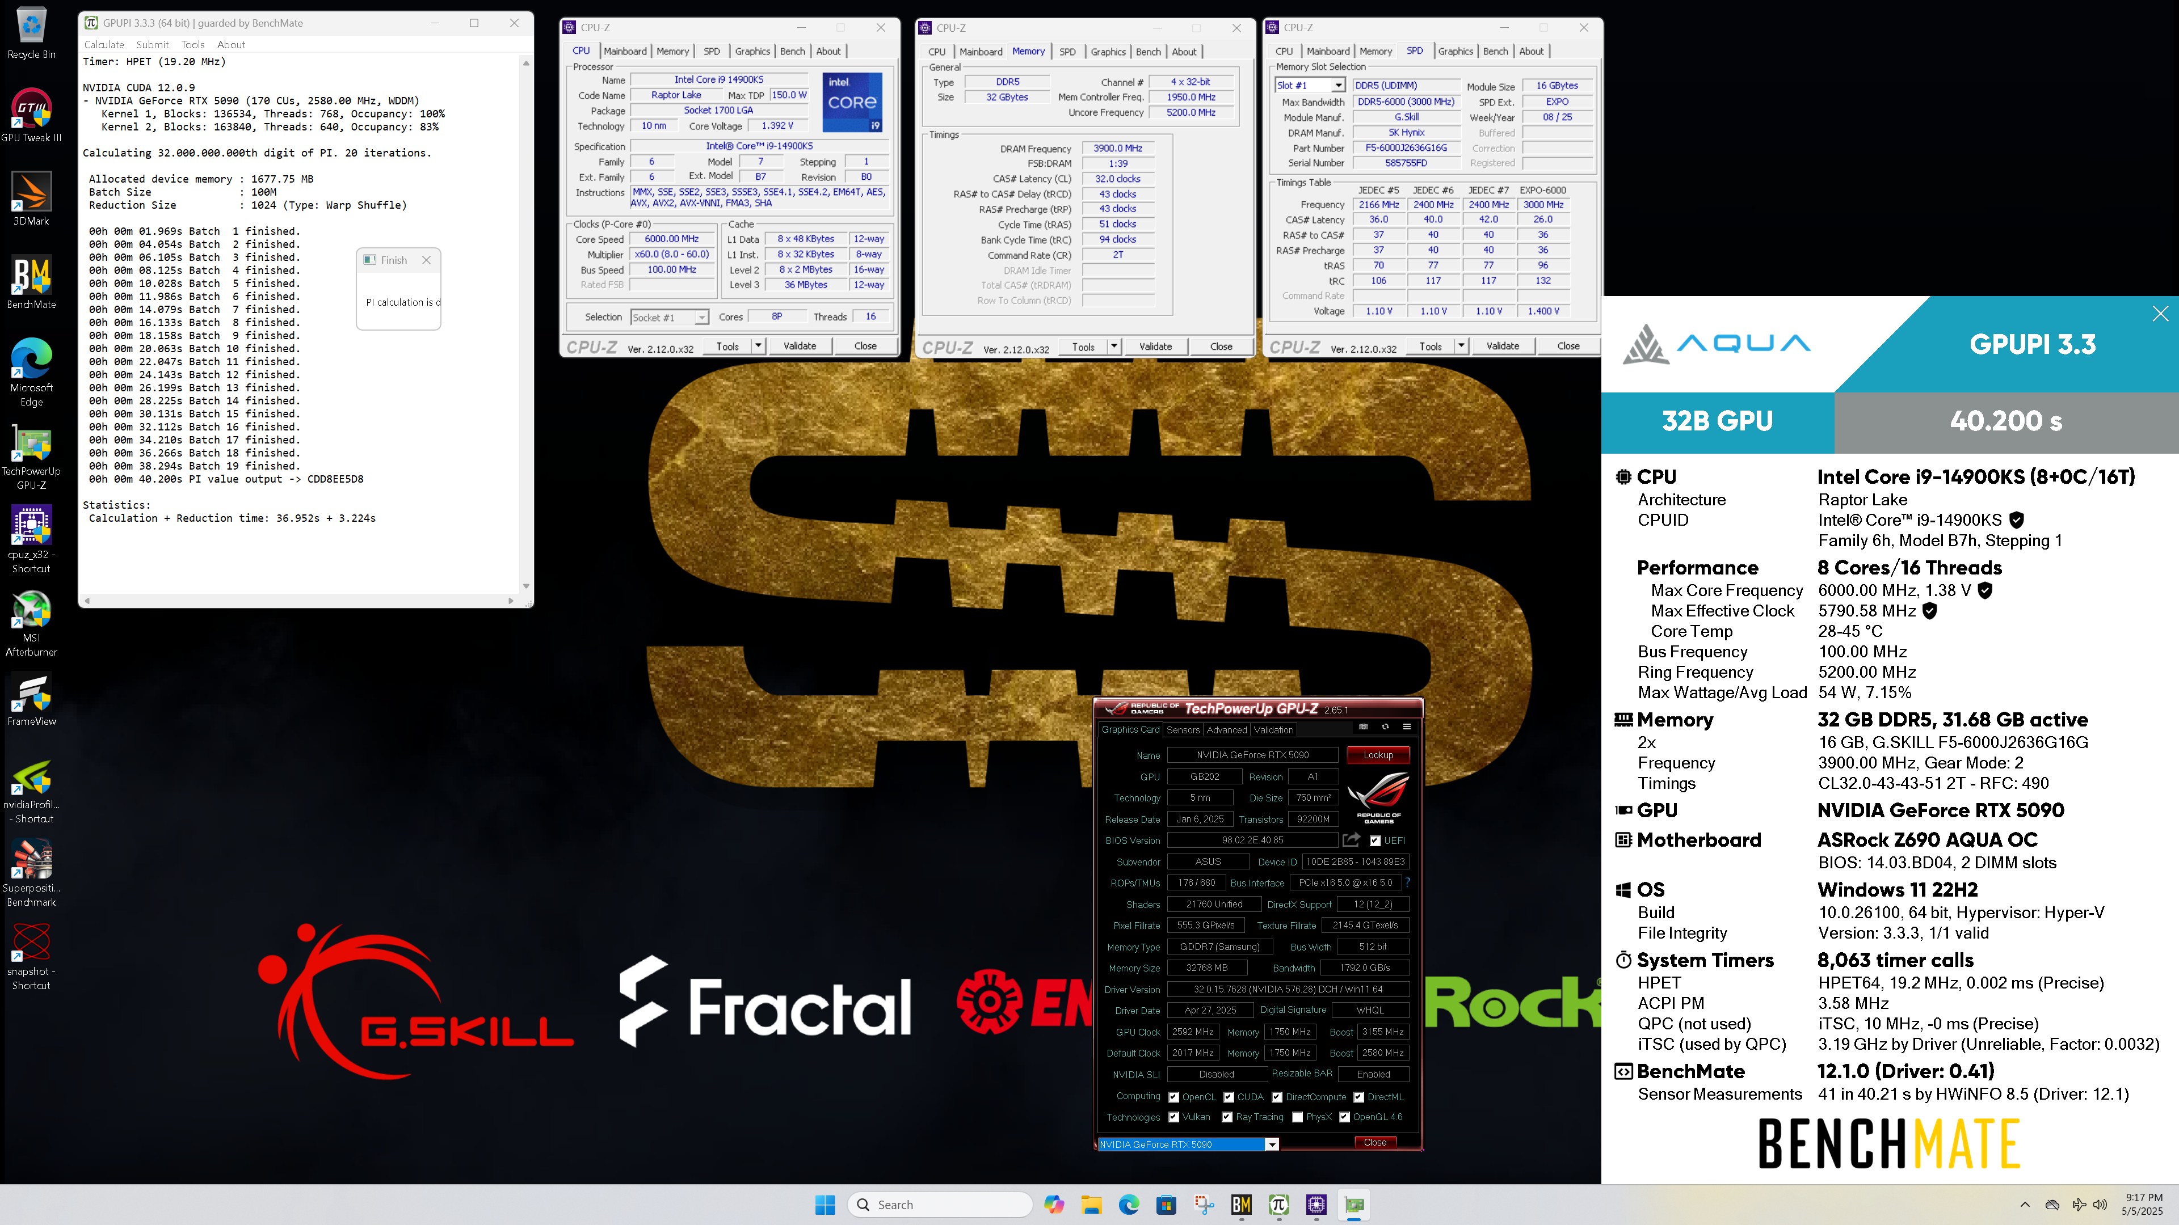Open the snapshot shortcut on desktop
The image size is (2179, 1225).
(x=31, y=956)
